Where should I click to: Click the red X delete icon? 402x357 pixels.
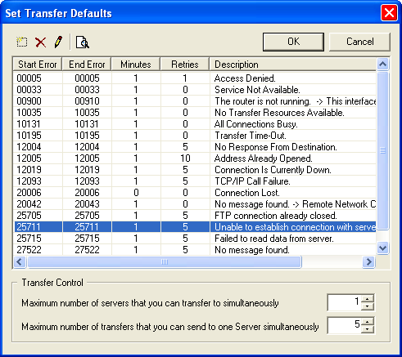coord(40,42)
